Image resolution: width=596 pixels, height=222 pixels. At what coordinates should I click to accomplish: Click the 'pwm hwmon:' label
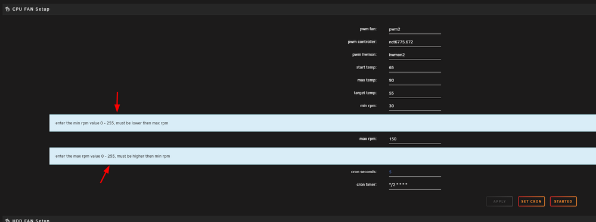click(x=364, y=55)
